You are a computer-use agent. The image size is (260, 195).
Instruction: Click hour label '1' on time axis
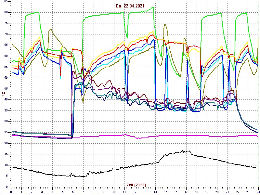pyautogui.click(x=21, y=192)
